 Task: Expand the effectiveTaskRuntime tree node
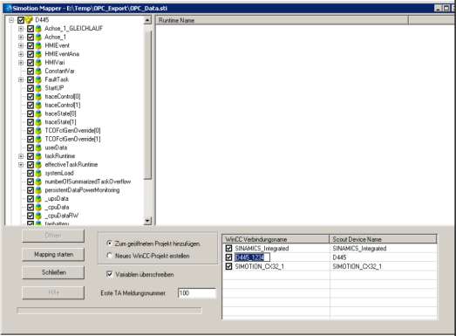click(21, 164)
